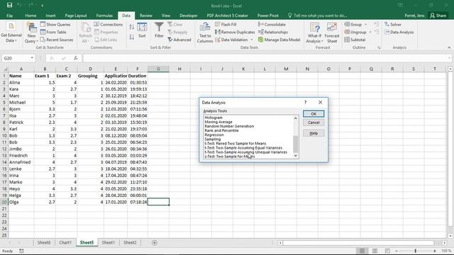Click Refresh All
454x255 pixels.
[85, 33]
